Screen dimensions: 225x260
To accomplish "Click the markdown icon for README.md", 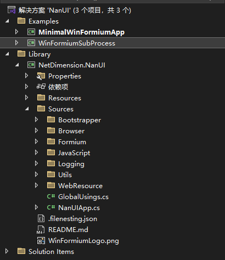I will click(41, 230).
